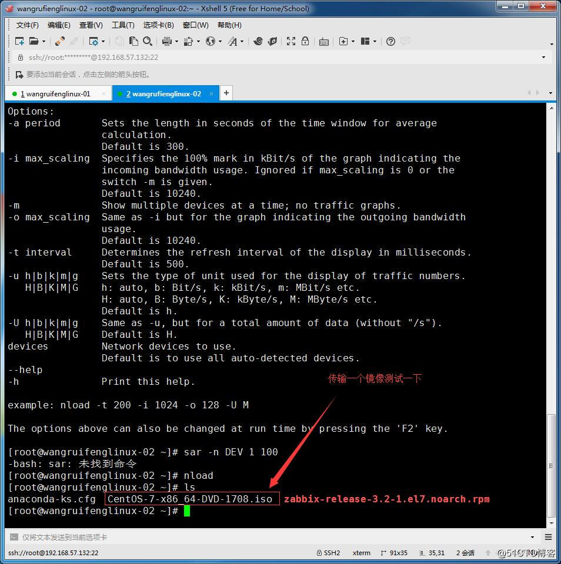Open the 工具(T) menu
The image size is (561, 564).
pos(123,25)
